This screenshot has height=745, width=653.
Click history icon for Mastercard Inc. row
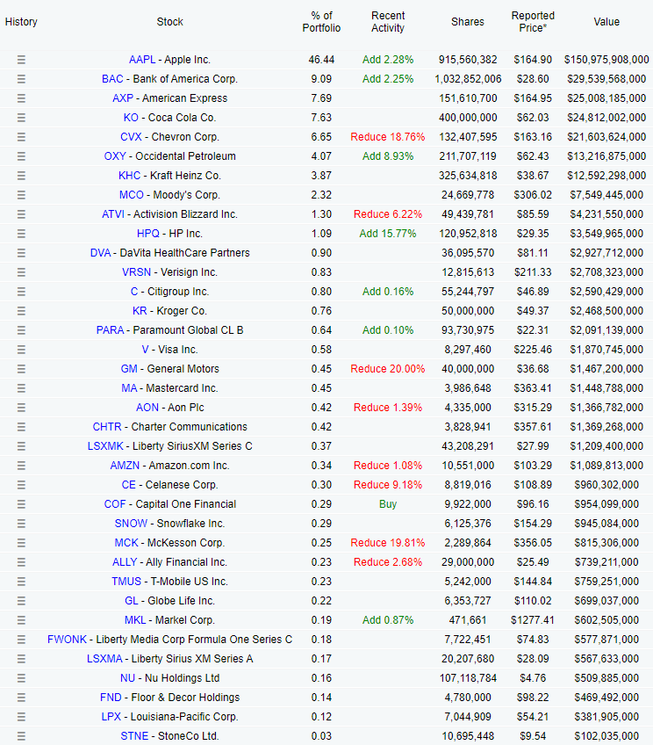point(21,388)
